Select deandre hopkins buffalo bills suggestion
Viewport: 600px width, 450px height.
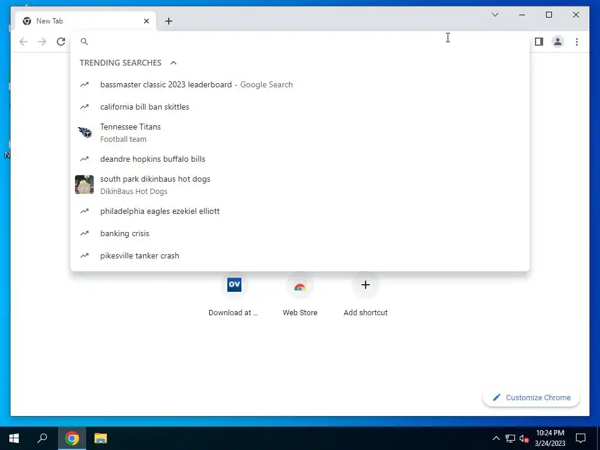(300, 159)
